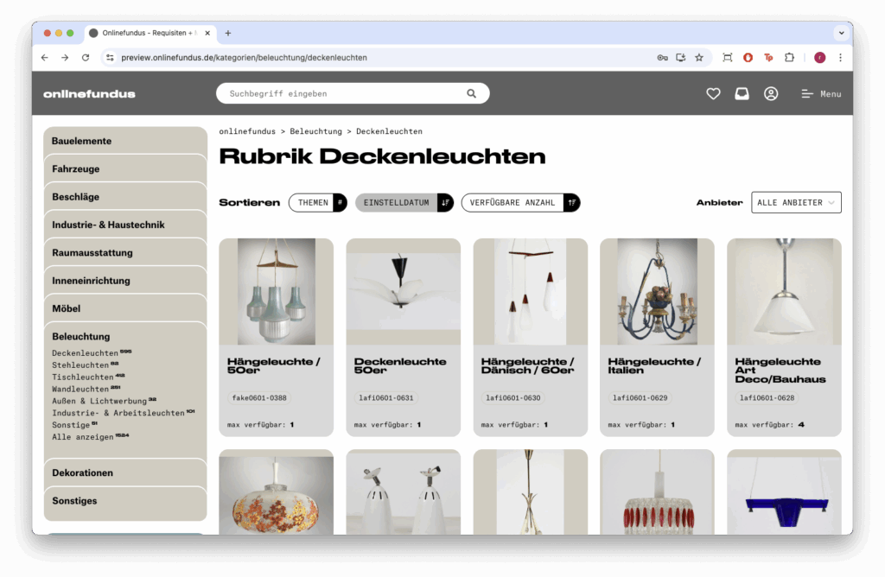The height and width of the screenshot is (577, 885).
Task: Bookmark page with star icon
Action: point(698,58)
